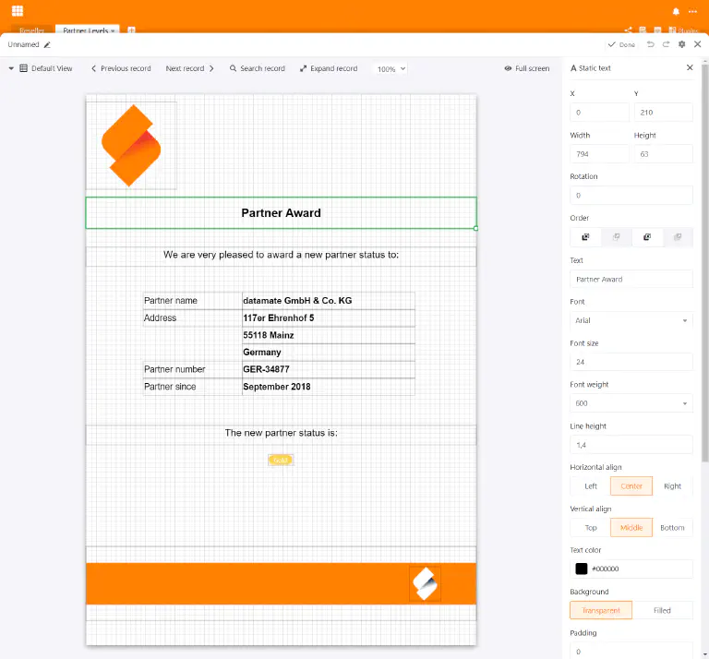Screen dimensions: 709x659
Task: Click the 'datamate GmbH & Co. KG' field
Action: (329, 301)
